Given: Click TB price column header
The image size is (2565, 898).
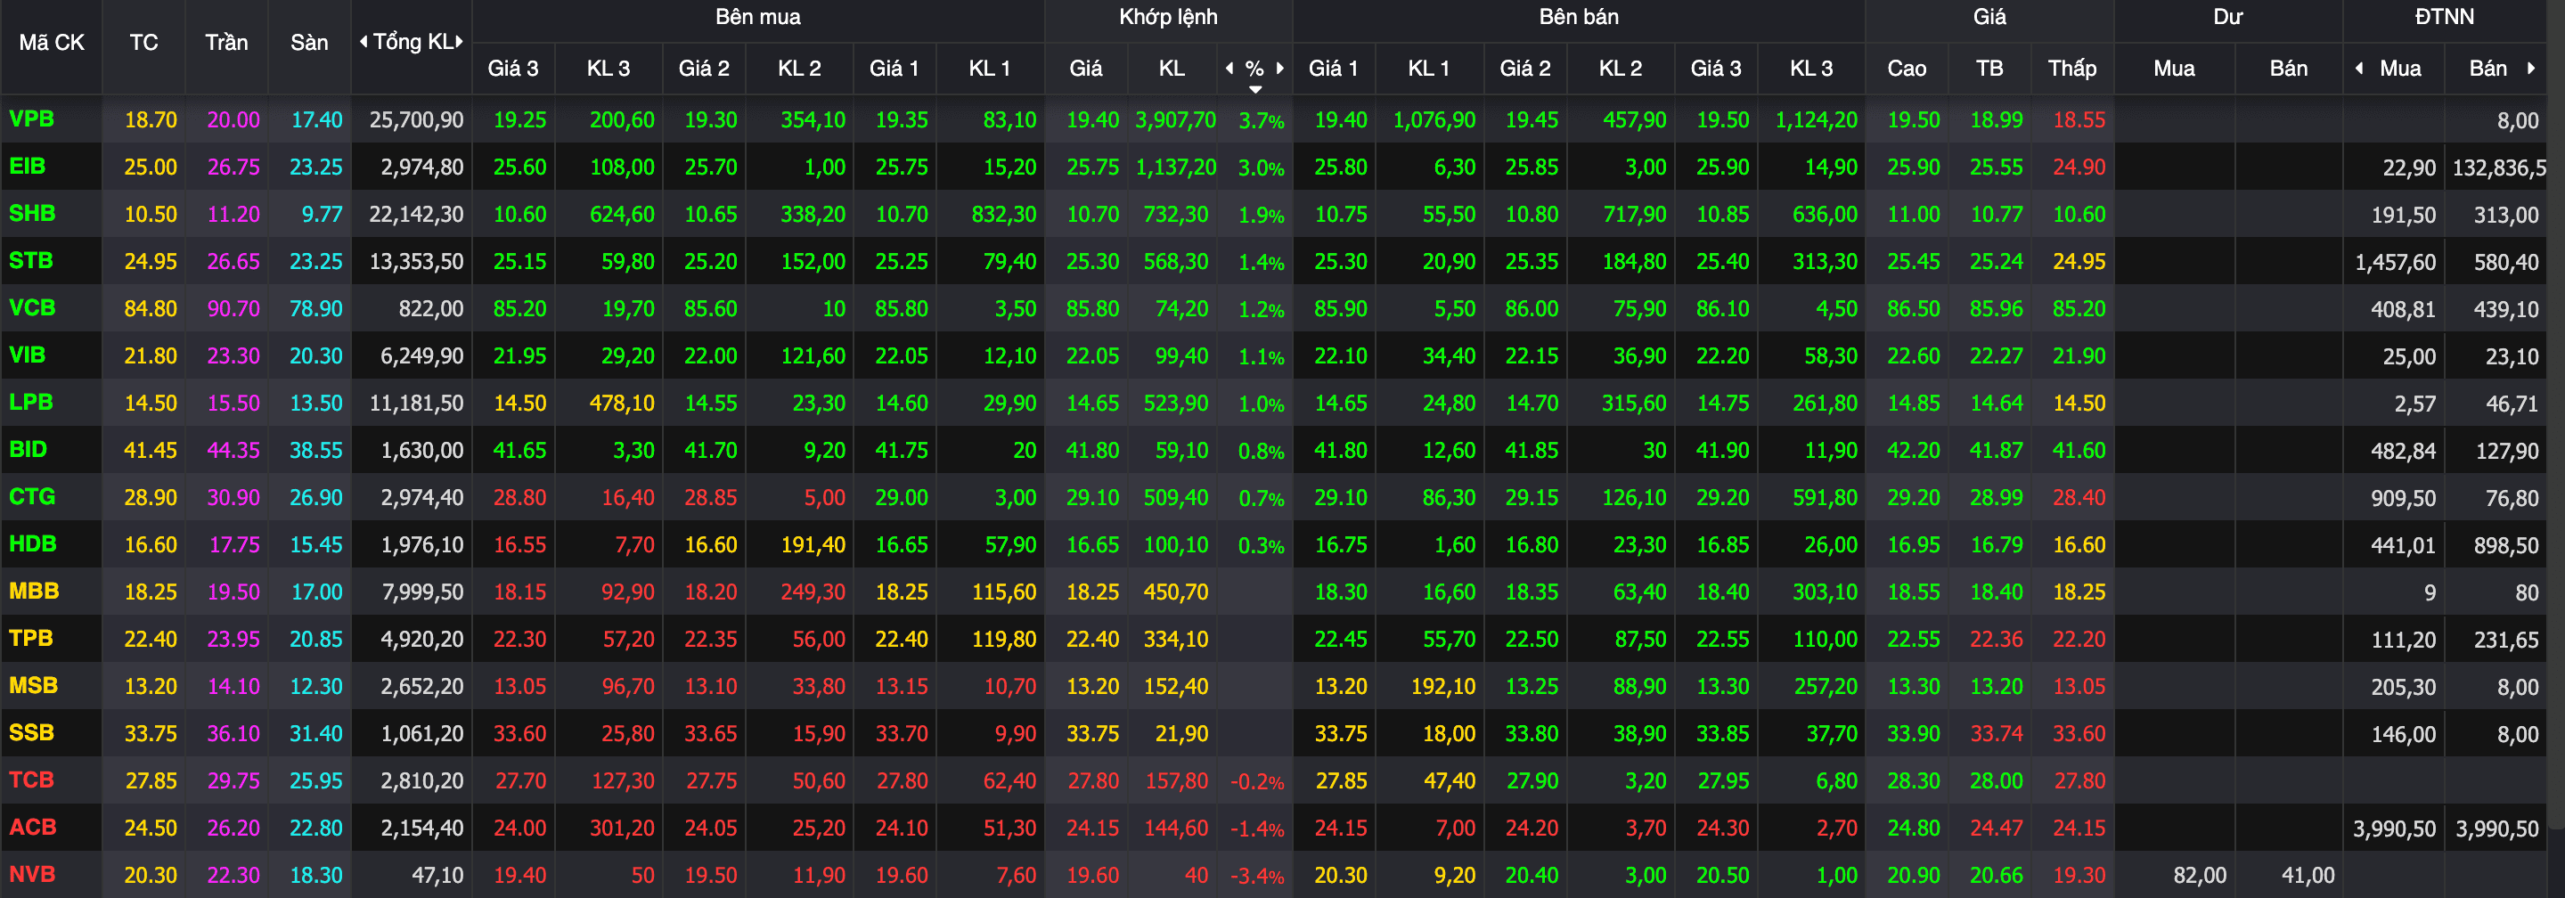Looking at the screenshot, I should tap(1989, 68).
